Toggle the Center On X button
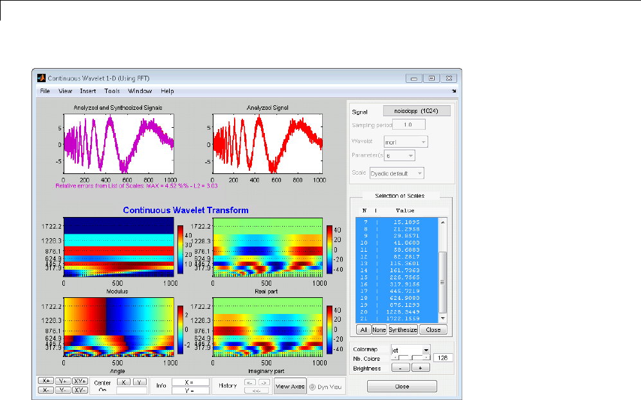Image resolution: width=641 pixels, height=400 pixels. pos(123,381)
